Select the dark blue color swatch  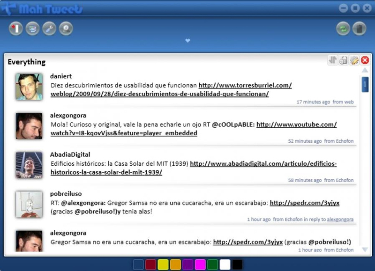(x=138, y=264)
